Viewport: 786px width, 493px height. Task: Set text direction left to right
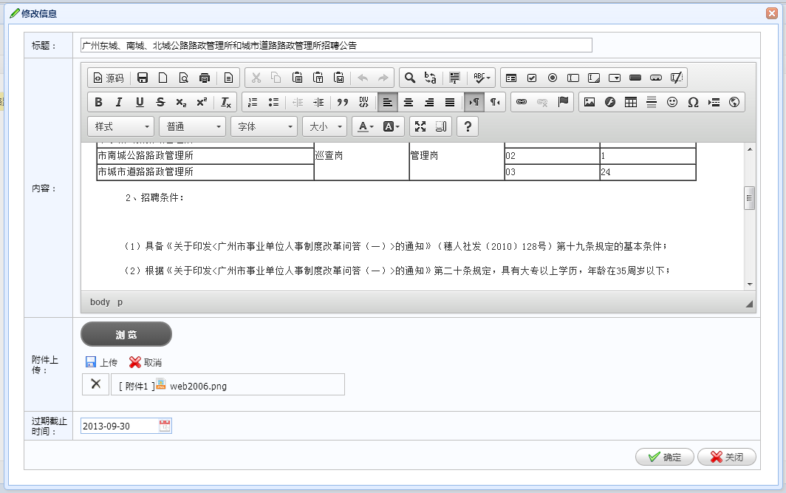(474, 102)
